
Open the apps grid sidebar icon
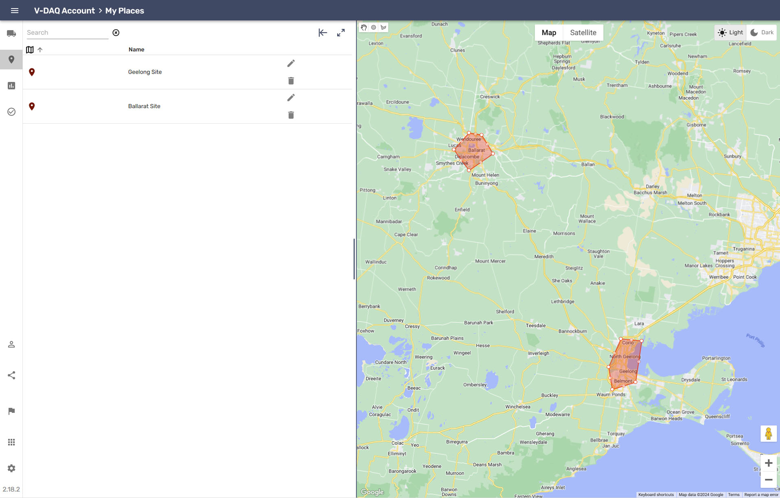point(11,442)
